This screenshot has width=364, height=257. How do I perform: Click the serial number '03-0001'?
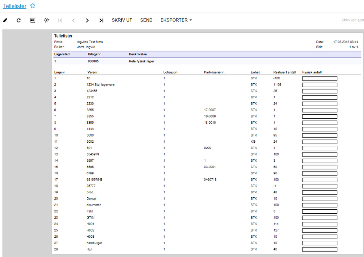coord(210,167)
